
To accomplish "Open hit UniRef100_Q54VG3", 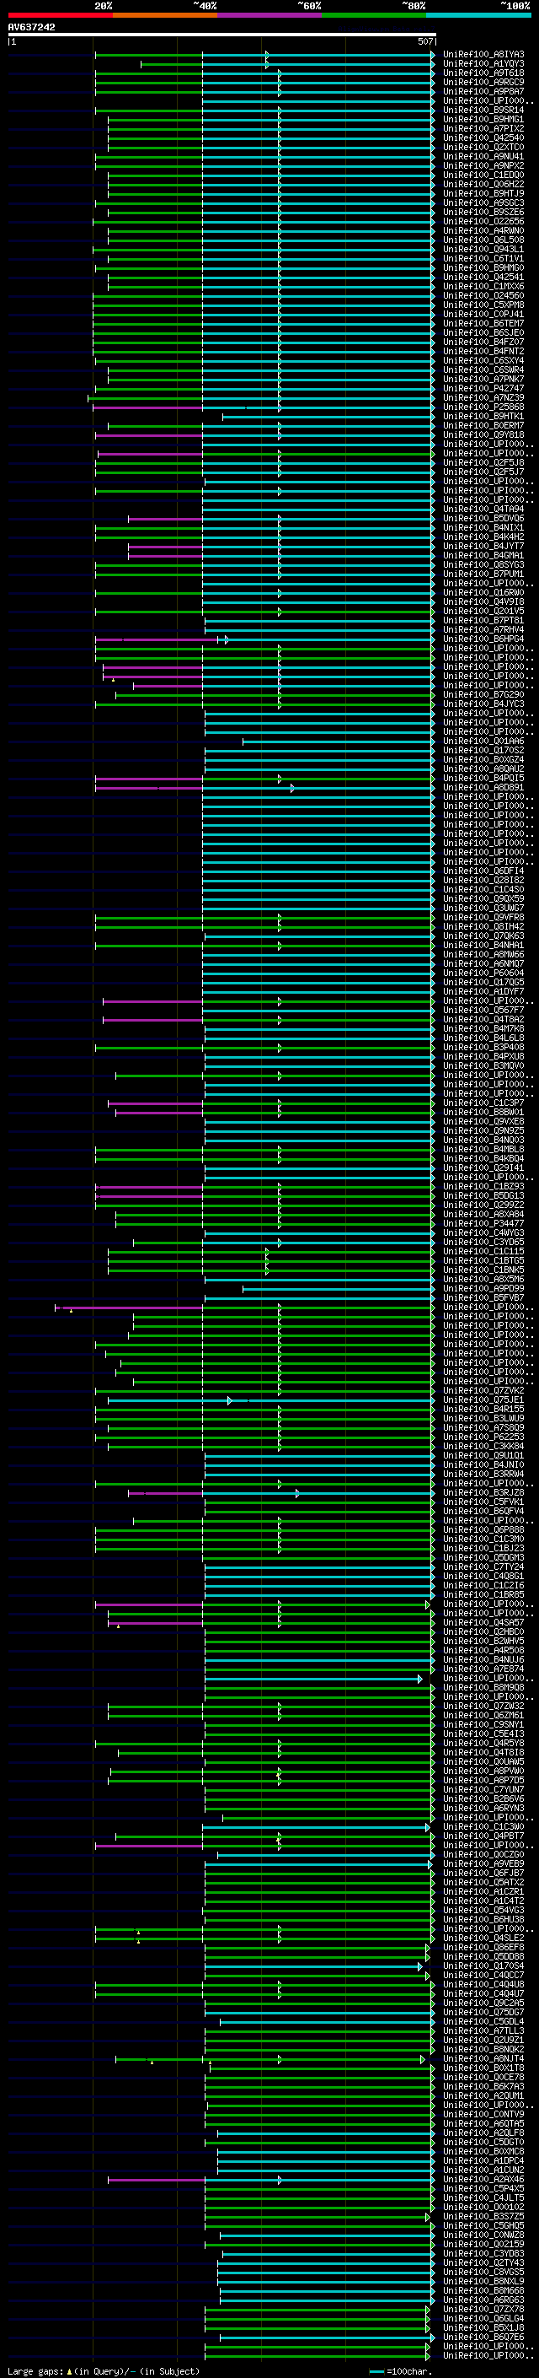I will pos(483,1910).
